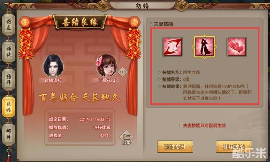Select the twin hearts couple skill
This screenshot has height=162, width=270.
(237, 47)
